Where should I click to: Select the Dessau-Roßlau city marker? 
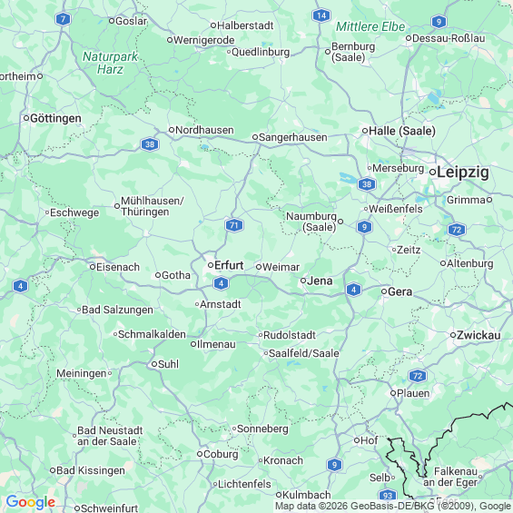click(x=409, y=38)
